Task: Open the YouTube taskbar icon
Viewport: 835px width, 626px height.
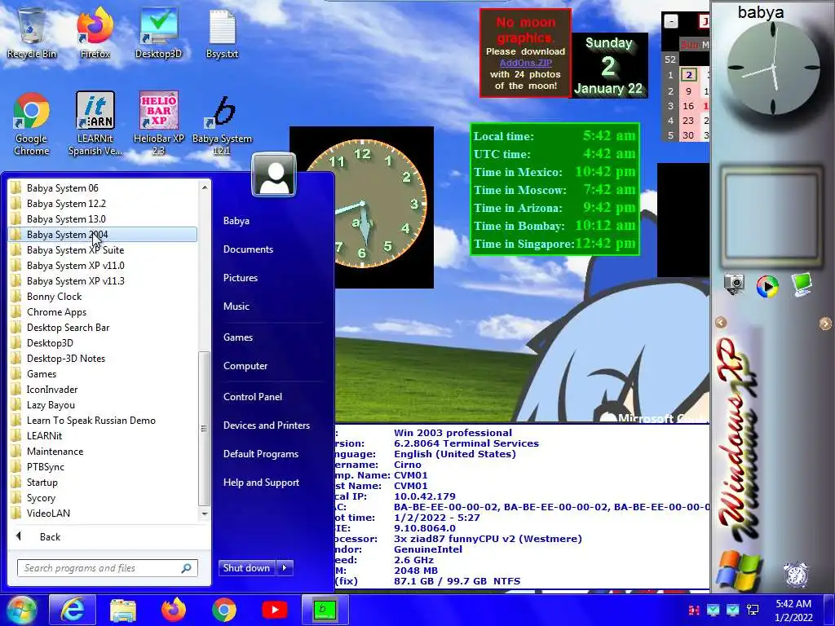Action: pos(275,610)
